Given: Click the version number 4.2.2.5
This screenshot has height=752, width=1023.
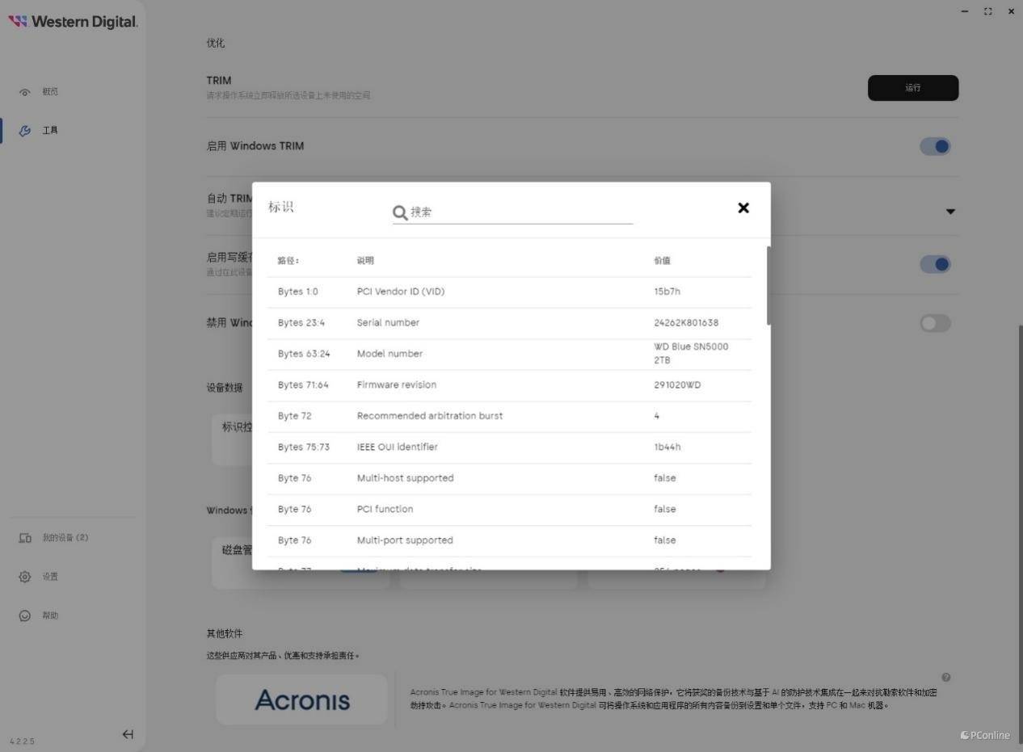Looking at the screenshot, I should coord(23,741).
